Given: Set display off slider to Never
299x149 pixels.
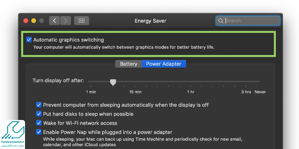Looking at the screenshot, I should tap(259, 82).
